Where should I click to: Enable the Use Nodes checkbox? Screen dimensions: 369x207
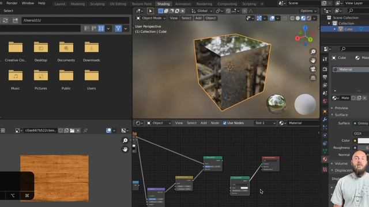(224, 123)
